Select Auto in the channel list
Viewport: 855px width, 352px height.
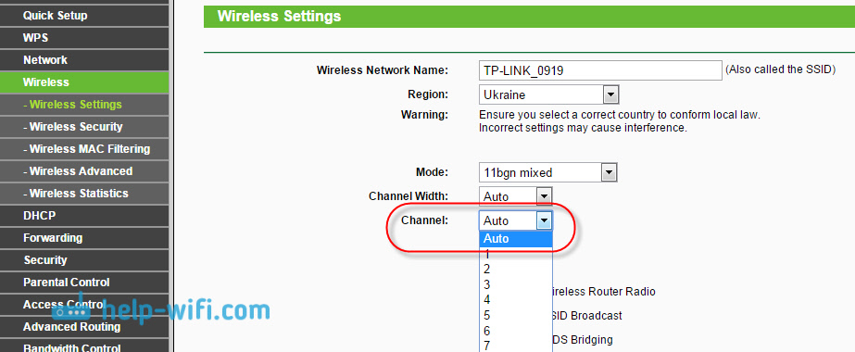tap(516, 239)
